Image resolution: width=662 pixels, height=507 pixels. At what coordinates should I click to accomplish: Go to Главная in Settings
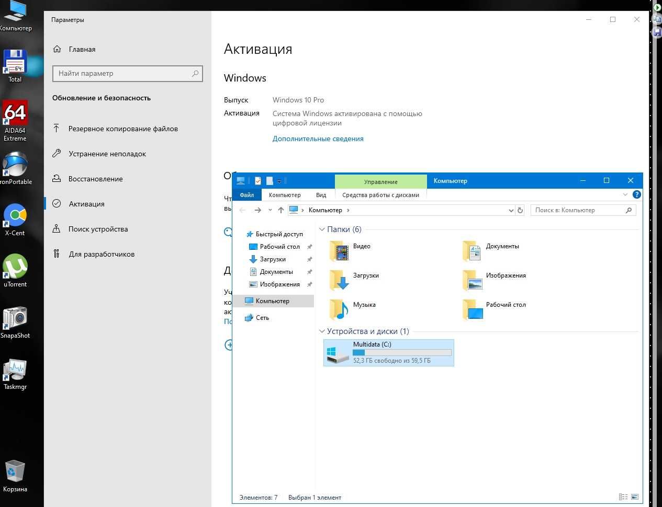click(x=82, y=49)
